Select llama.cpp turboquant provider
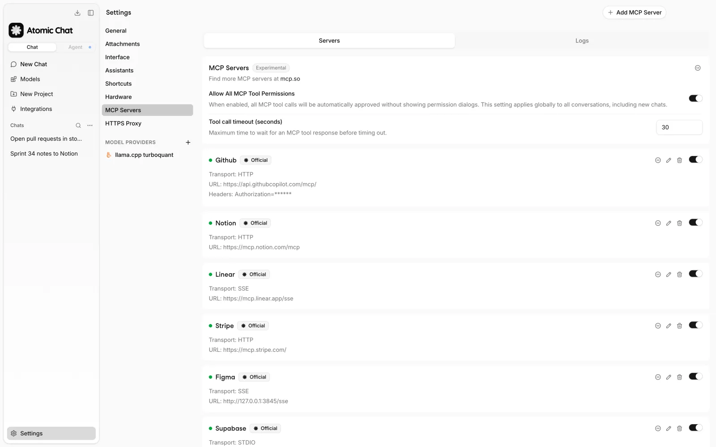This screenshot has width=716, height=447. coord(147,155)
